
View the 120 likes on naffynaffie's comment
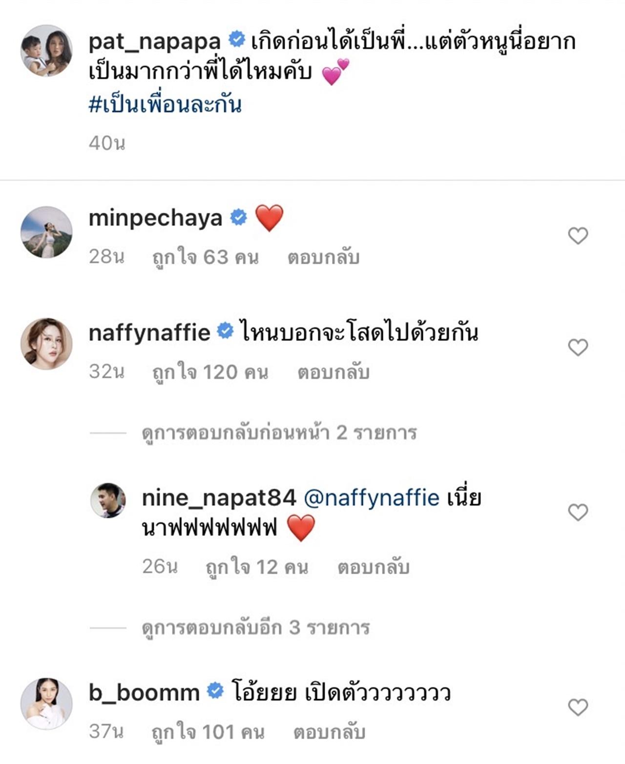pos(210,372)
